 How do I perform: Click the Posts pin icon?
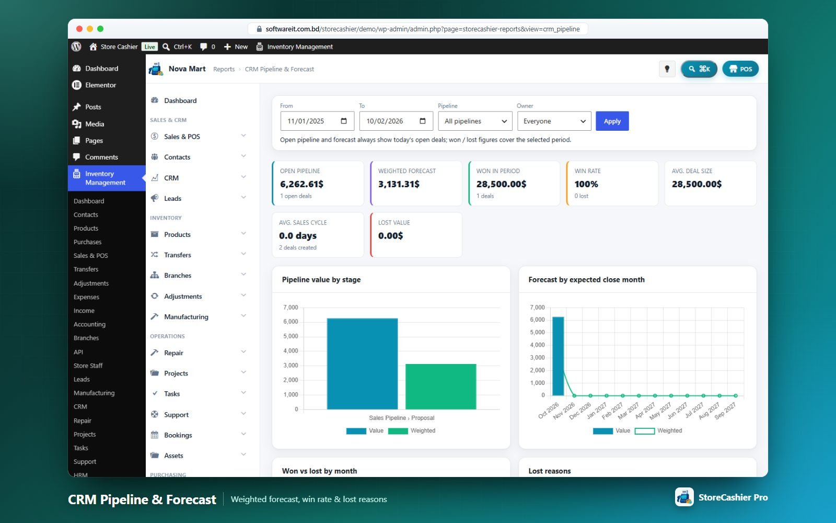77,107
